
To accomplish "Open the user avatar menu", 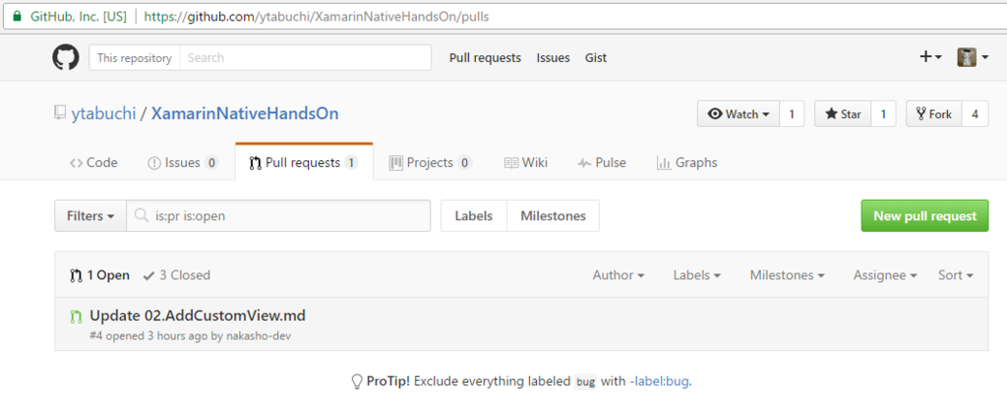I will point(973,57).
